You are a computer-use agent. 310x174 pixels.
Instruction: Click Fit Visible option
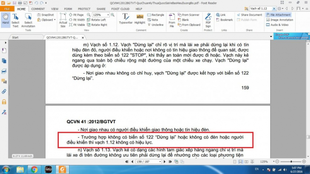point(77,25)
